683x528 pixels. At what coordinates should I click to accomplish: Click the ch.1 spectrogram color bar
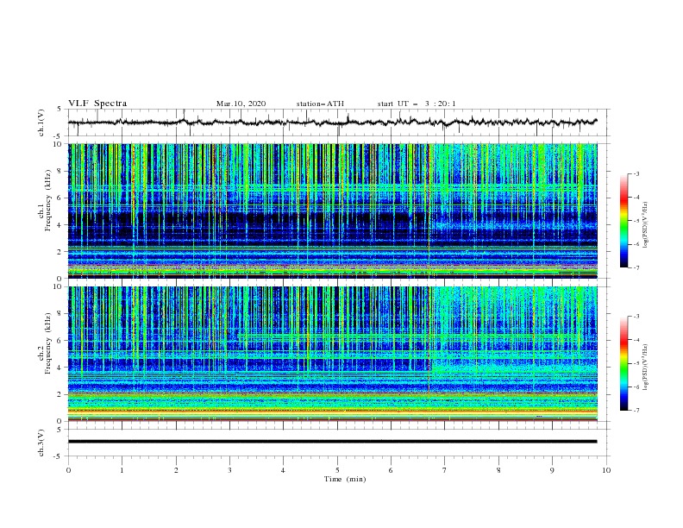click(x=624, y=220)
